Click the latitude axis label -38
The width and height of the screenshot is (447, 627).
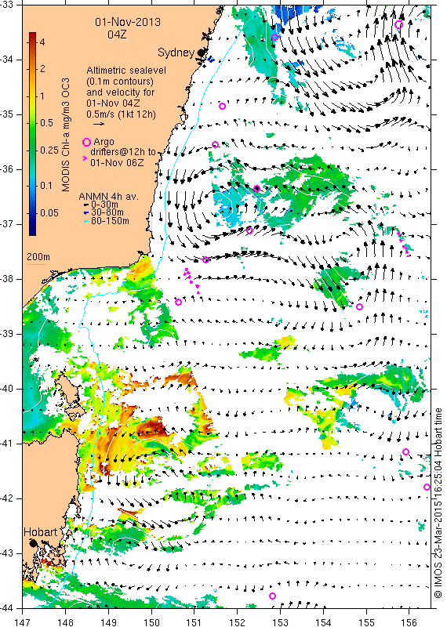pos(7,279)
